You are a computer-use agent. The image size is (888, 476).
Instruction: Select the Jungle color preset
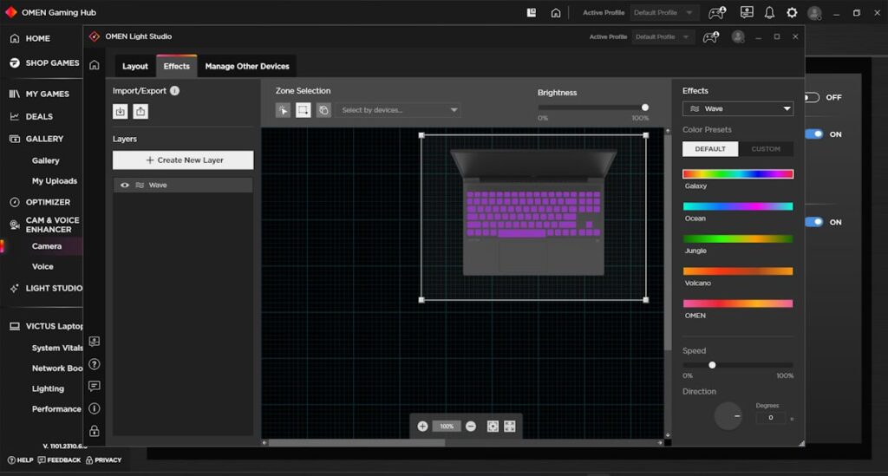737,238
